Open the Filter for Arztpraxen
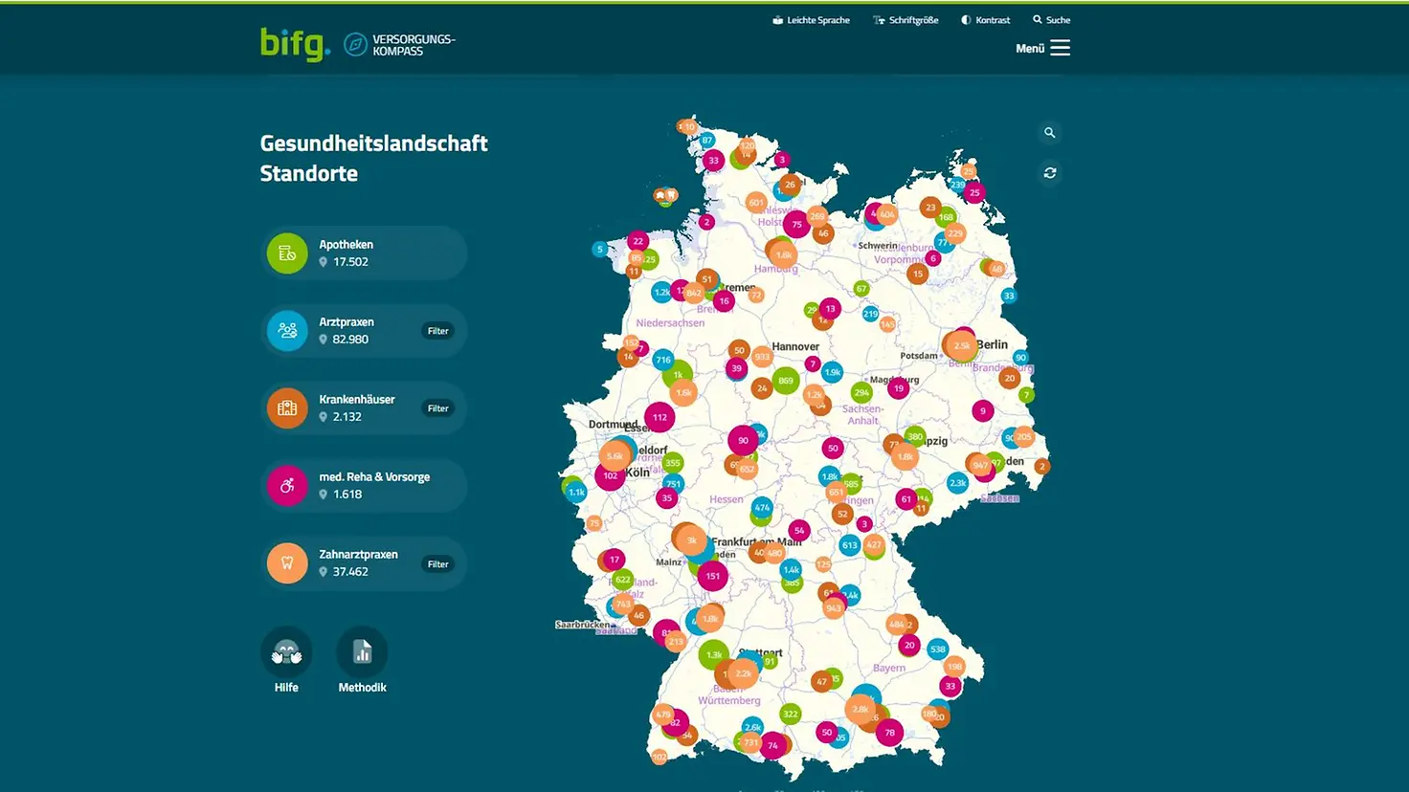 coord(437,331)
